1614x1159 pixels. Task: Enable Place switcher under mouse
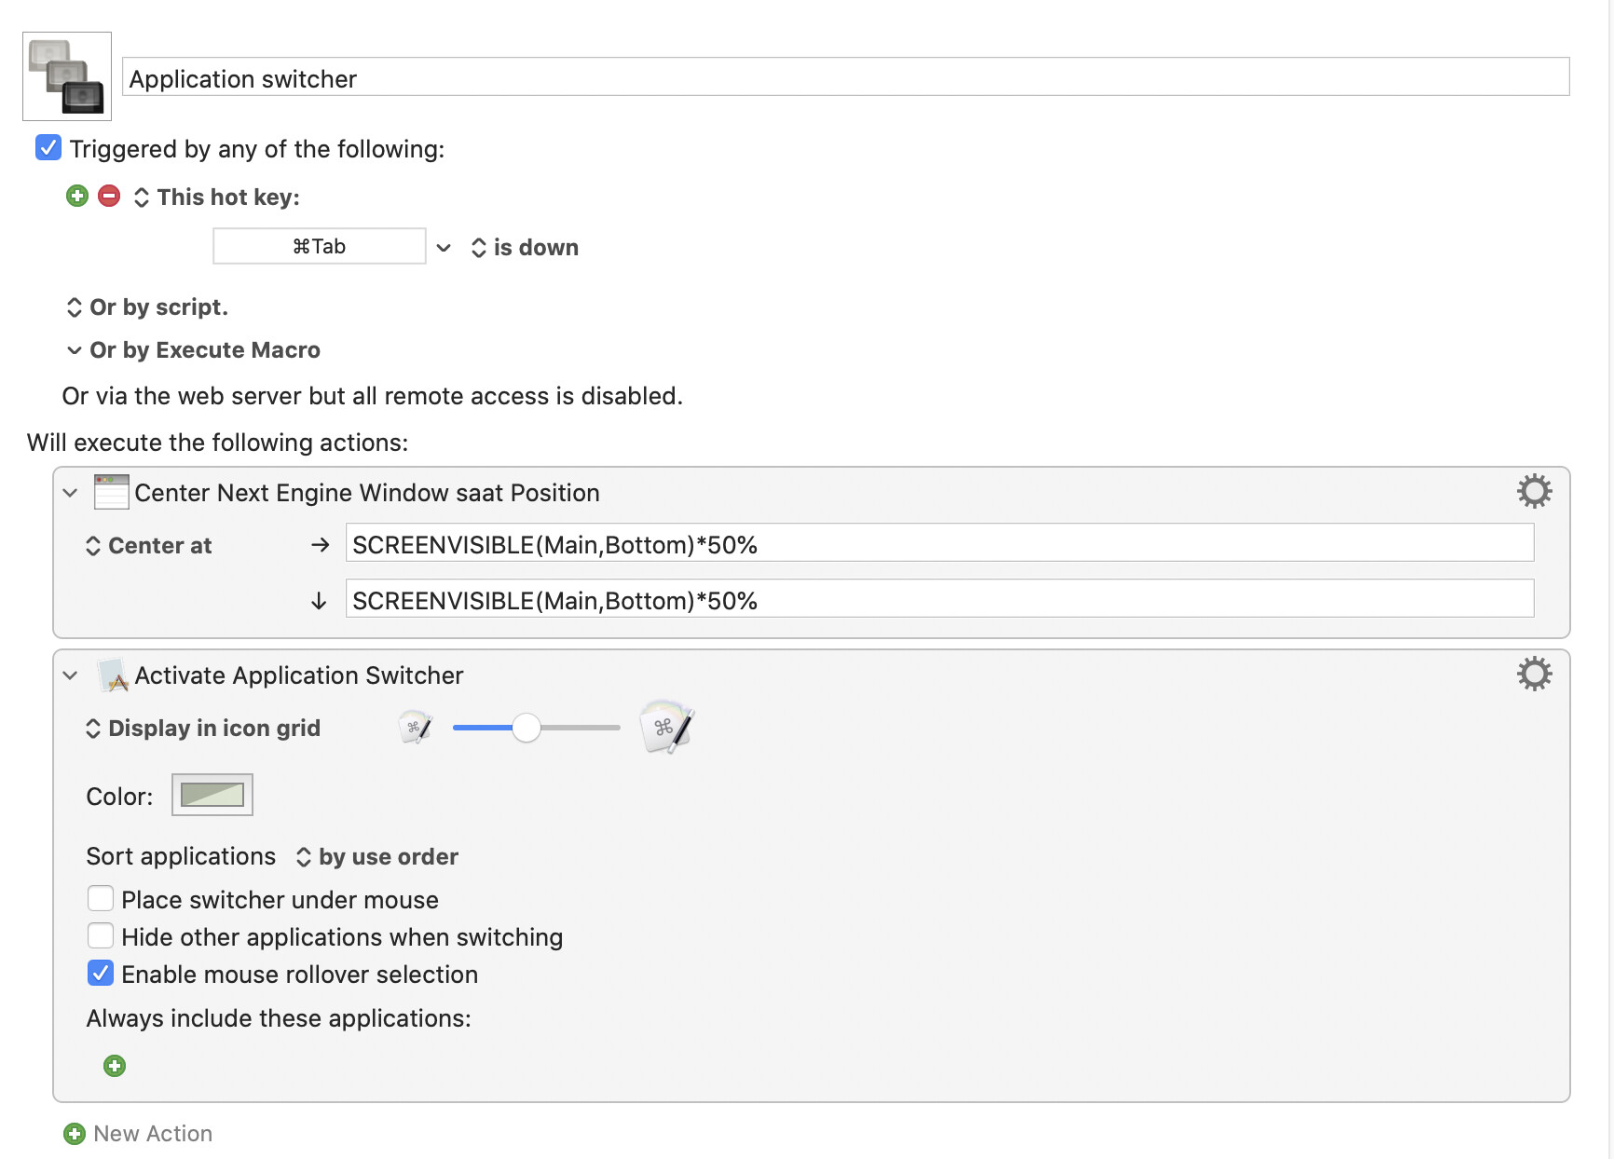(x=101, y=899)
